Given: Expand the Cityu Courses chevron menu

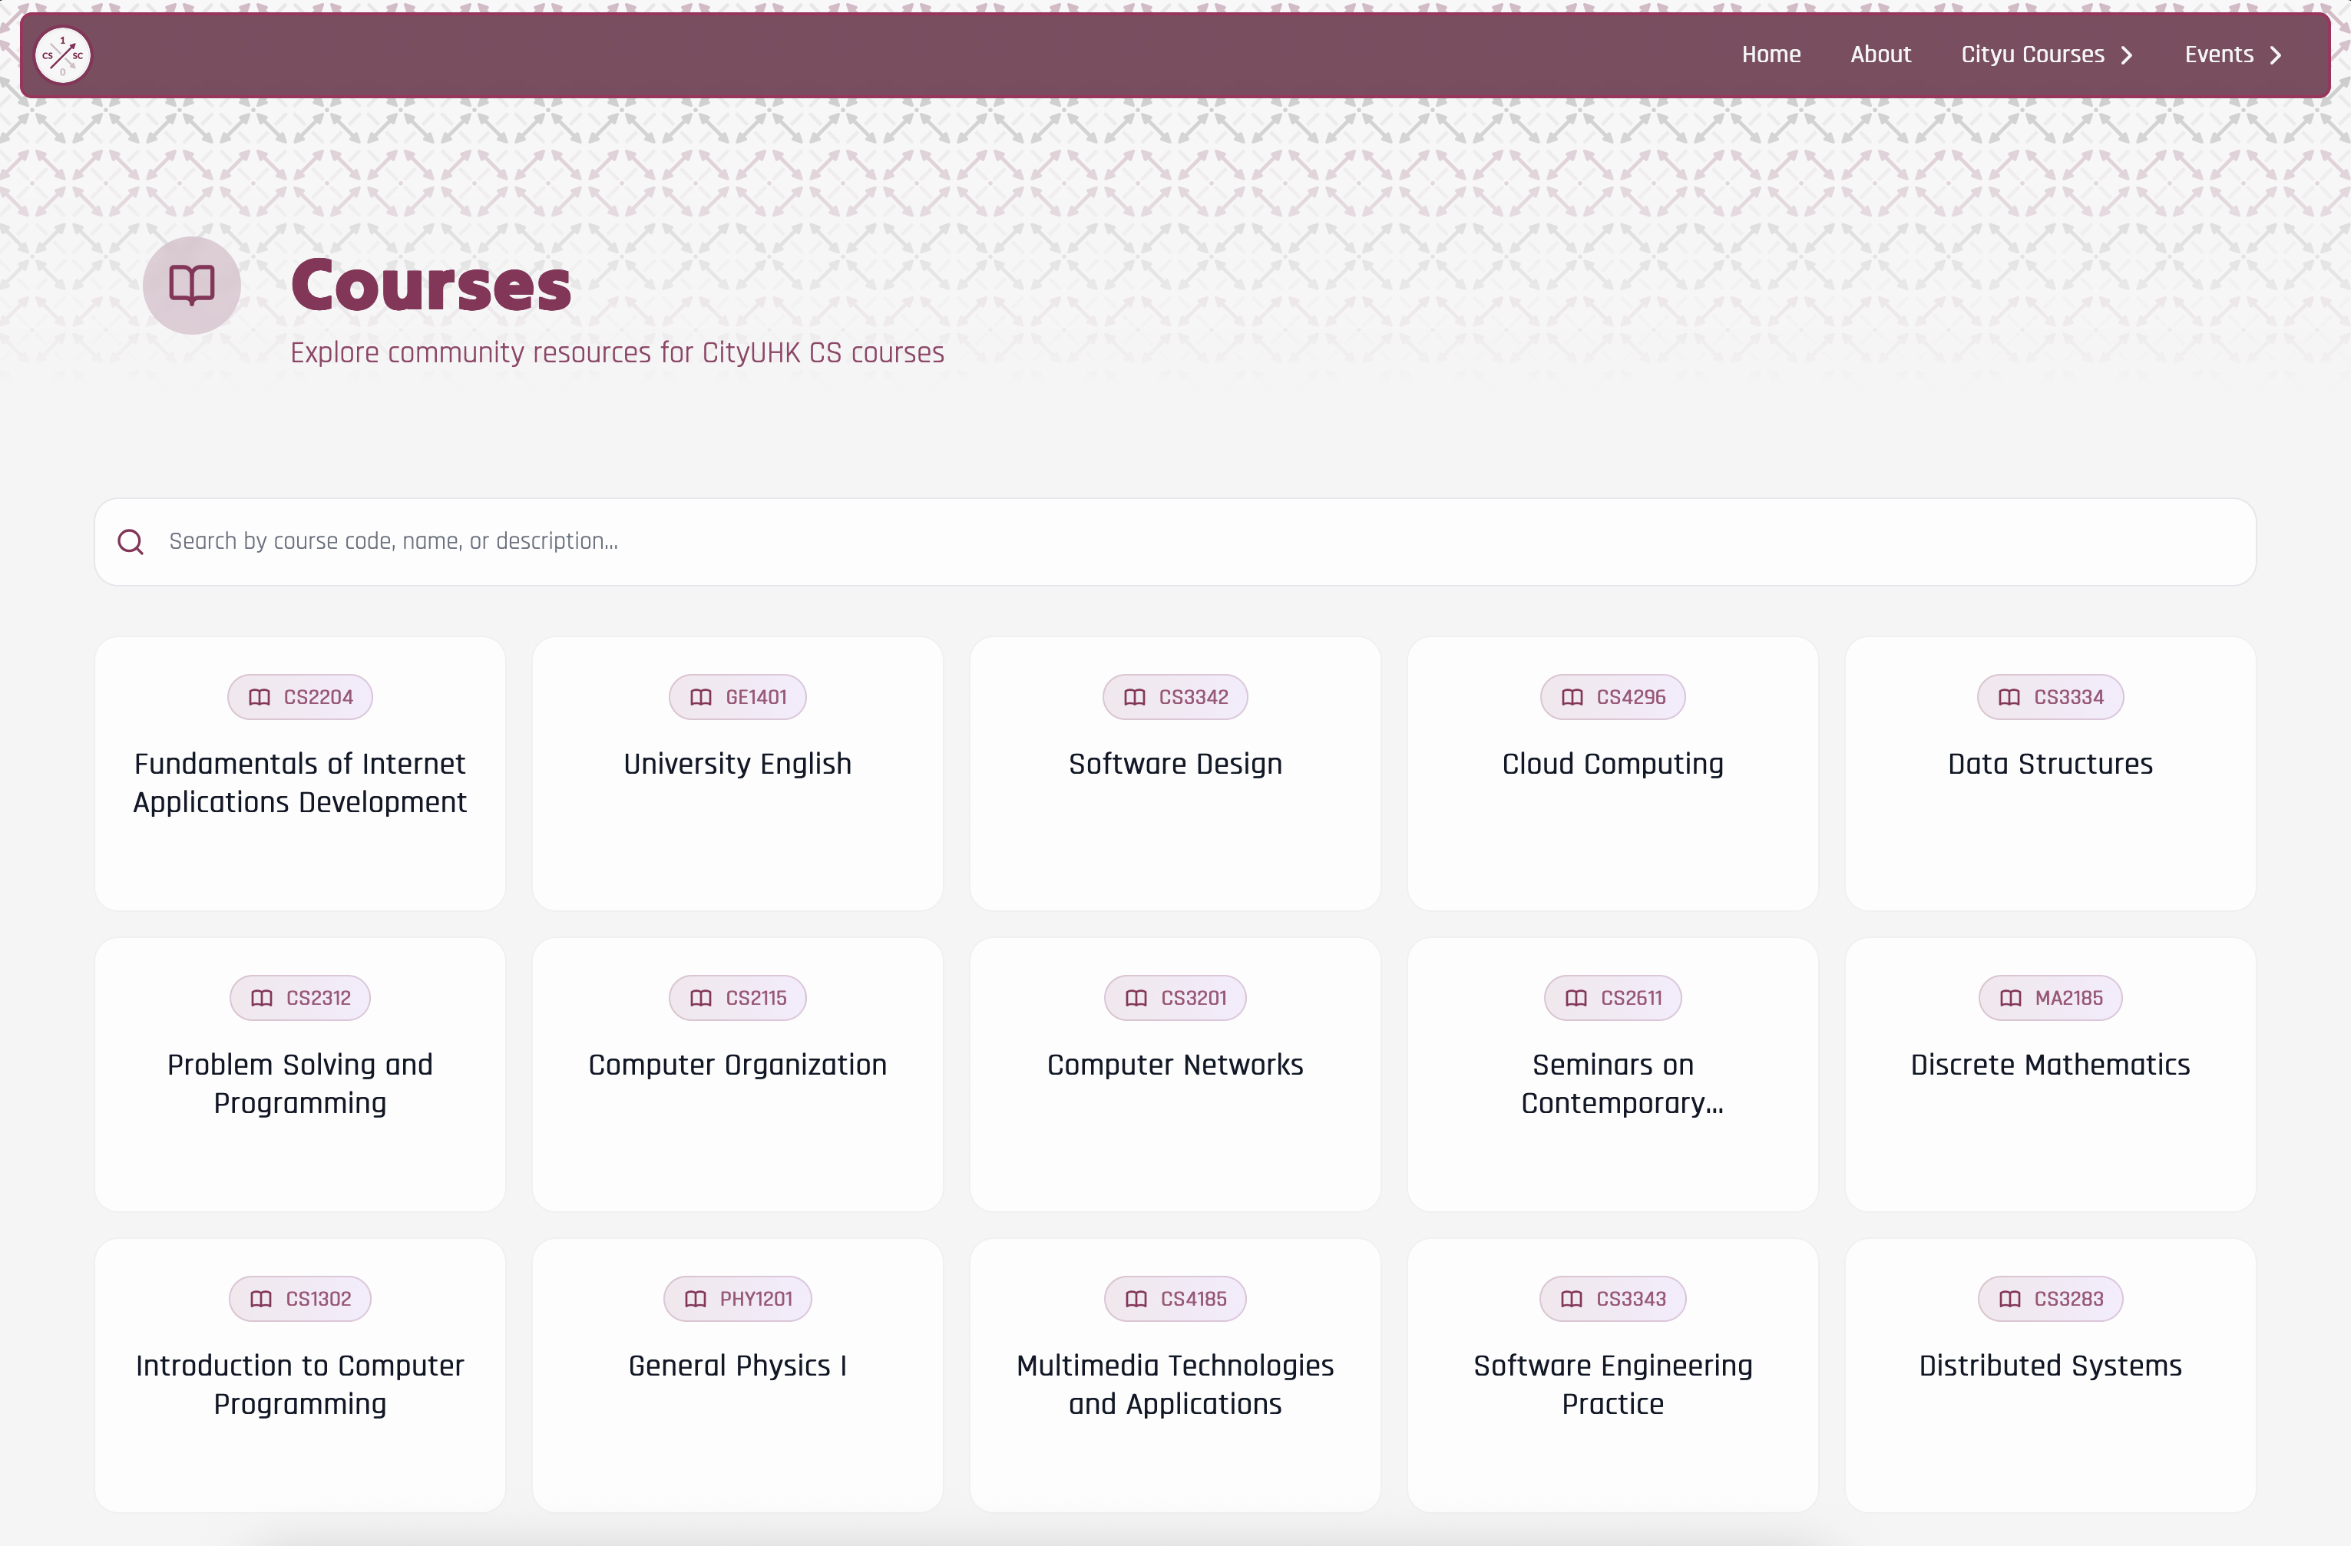Looking at the screenshot, I should point(2126,55).
